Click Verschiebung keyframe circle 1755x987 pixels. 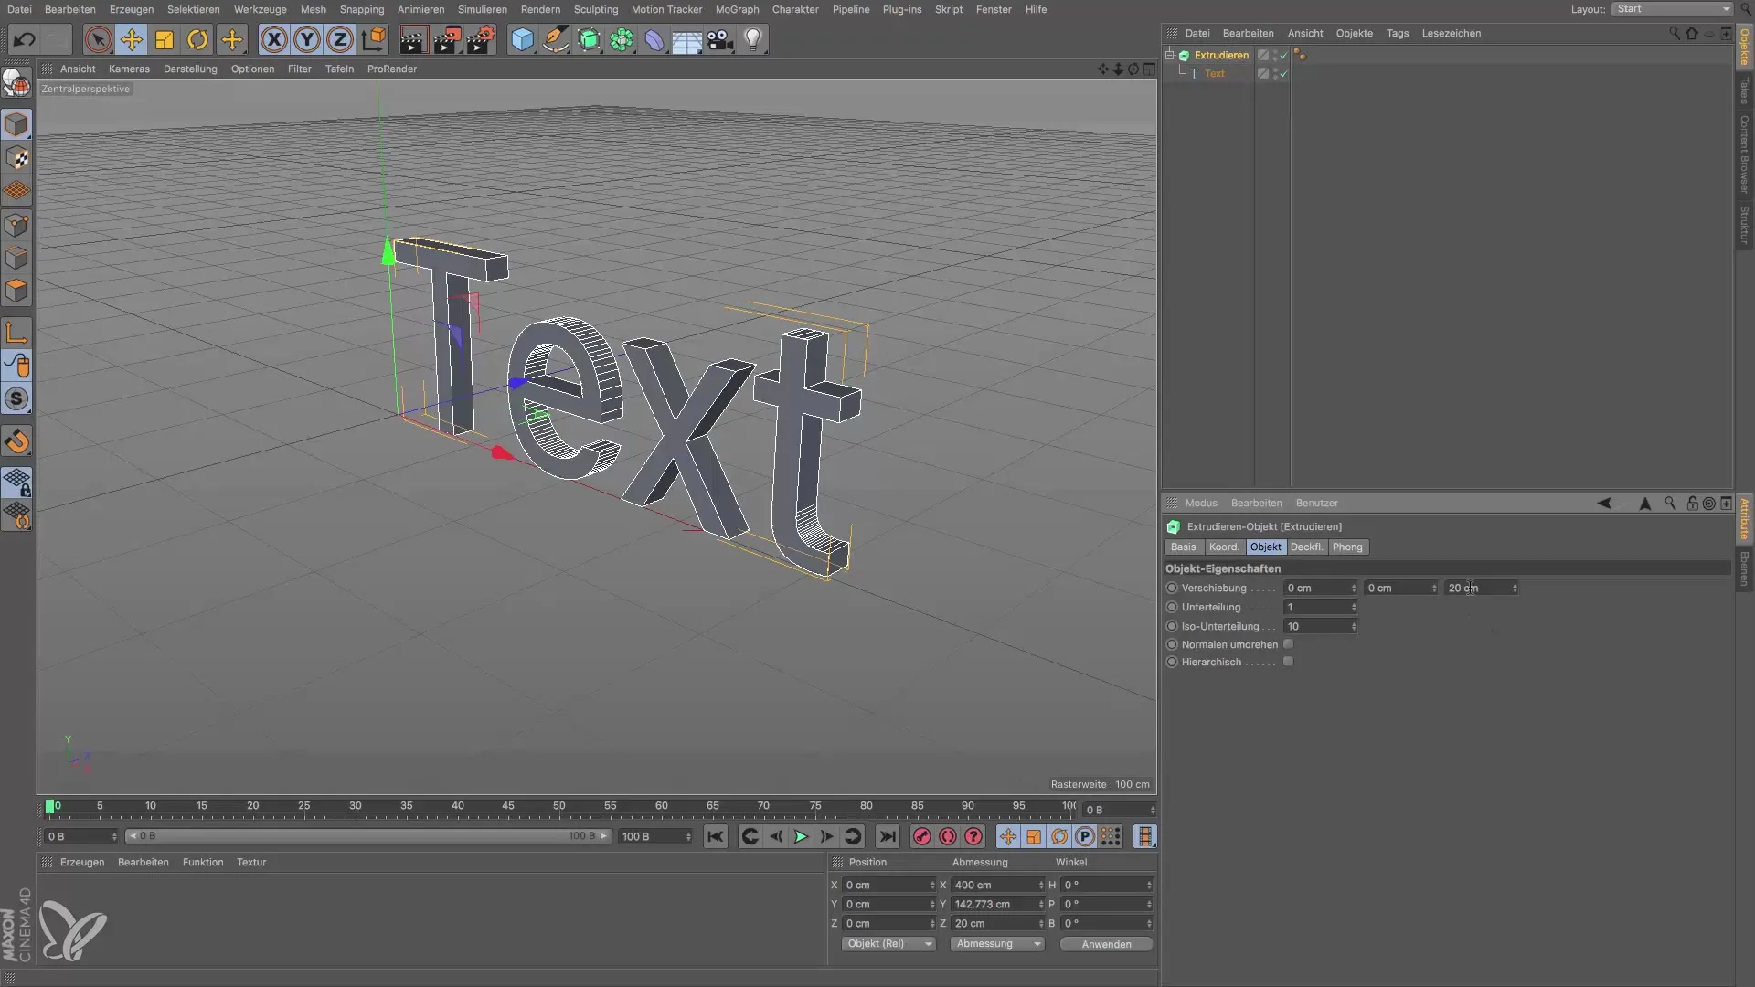[x=1172, y=588]
